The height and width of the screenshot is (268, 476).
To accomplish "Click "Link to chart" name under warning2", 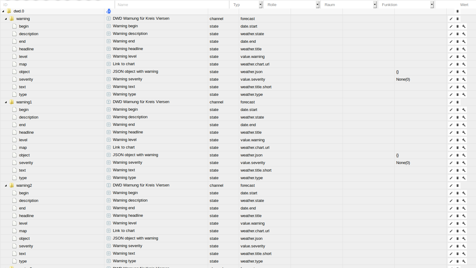I will pos(124,231).
